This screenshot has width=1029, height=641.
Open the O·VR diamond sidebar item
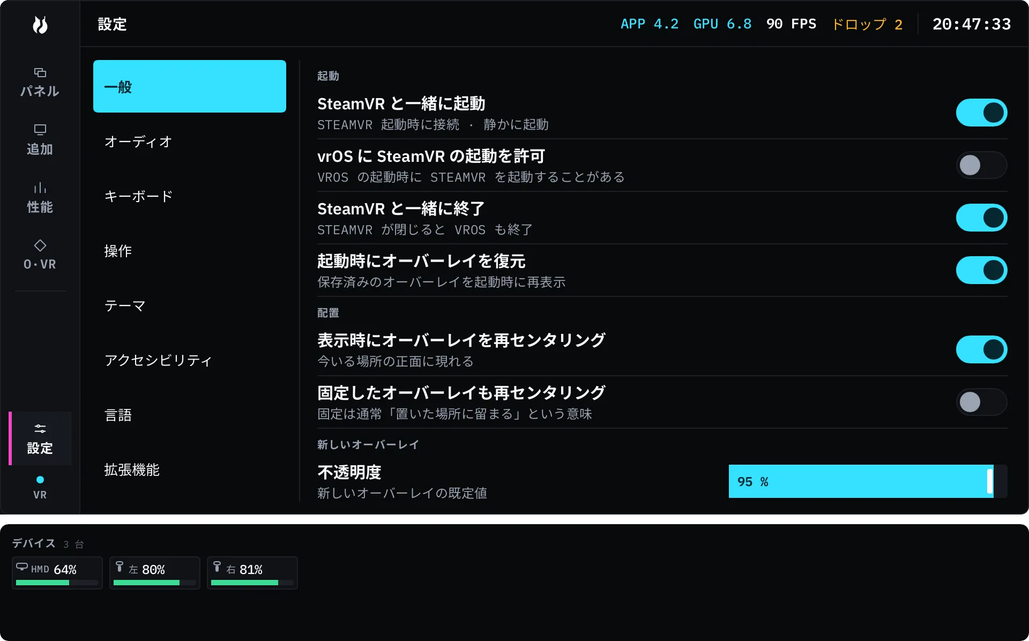point(40,255)
